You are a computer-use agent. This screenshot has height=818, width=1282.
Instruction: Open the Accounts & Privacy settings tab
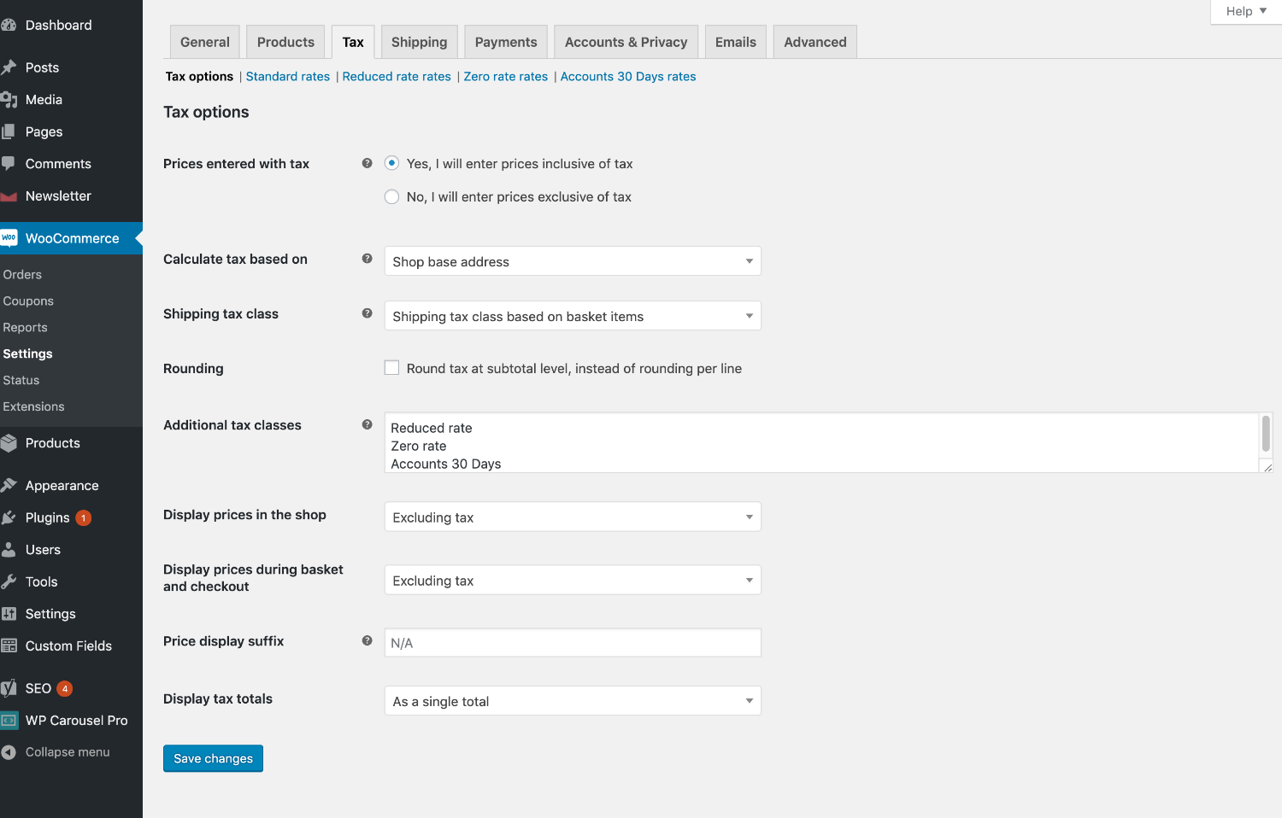626,41
